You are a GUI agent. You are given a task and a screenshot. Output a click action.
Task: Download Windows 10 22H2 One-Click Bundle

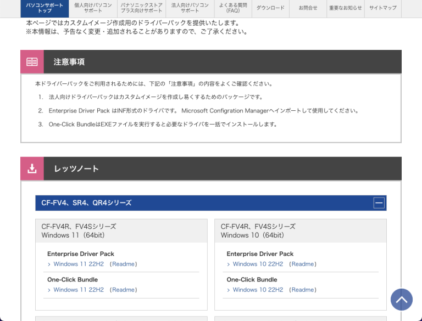(x=258, y=290)
